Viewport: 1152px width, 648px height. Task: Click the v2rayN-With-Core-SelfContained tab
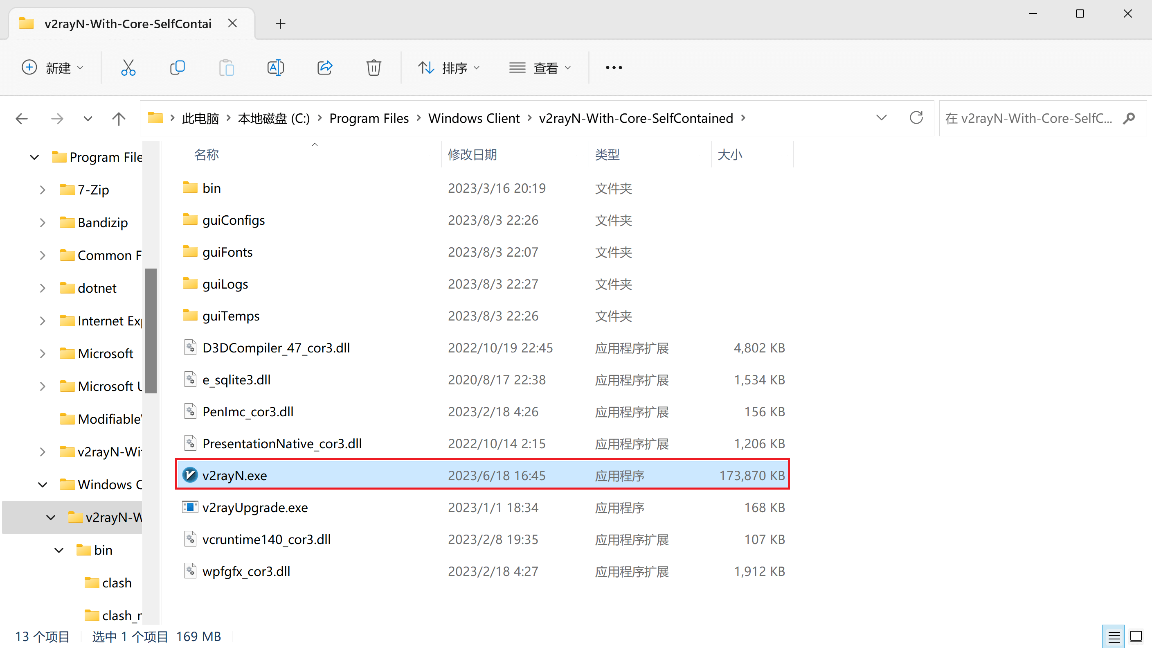(122, 23)
